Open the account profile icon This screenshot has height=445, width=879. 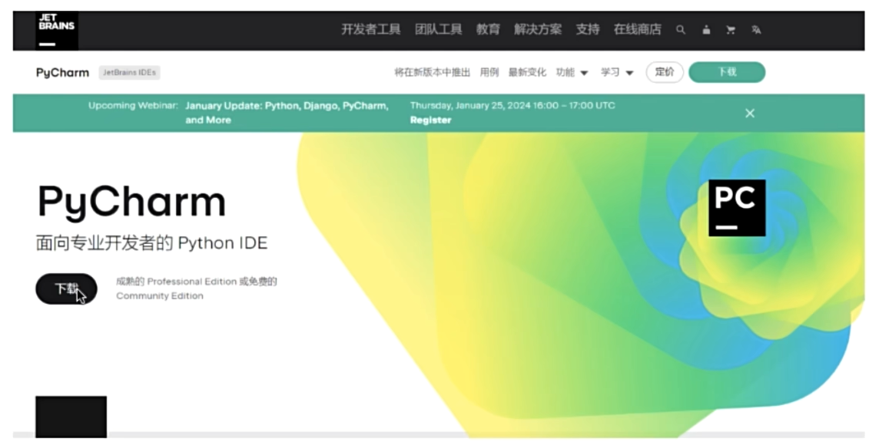click(x=706, y=30)
